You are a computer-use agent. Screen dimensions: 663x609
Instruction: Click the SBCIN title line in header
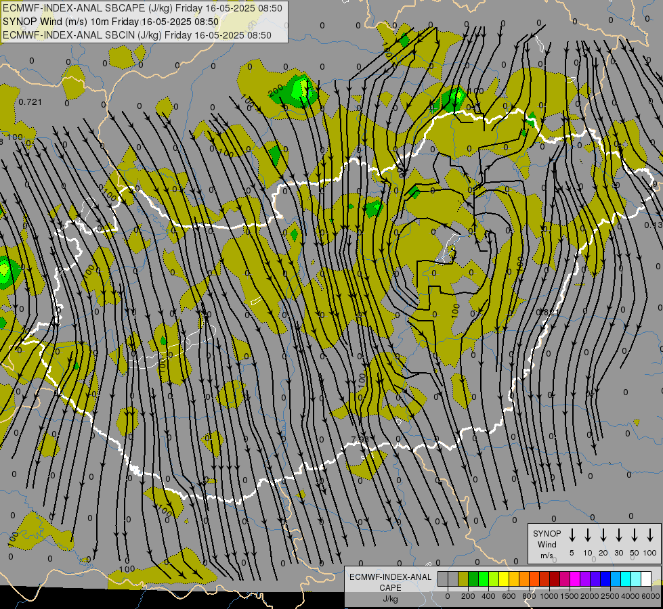pyautogui.click(x=137, y=35)
